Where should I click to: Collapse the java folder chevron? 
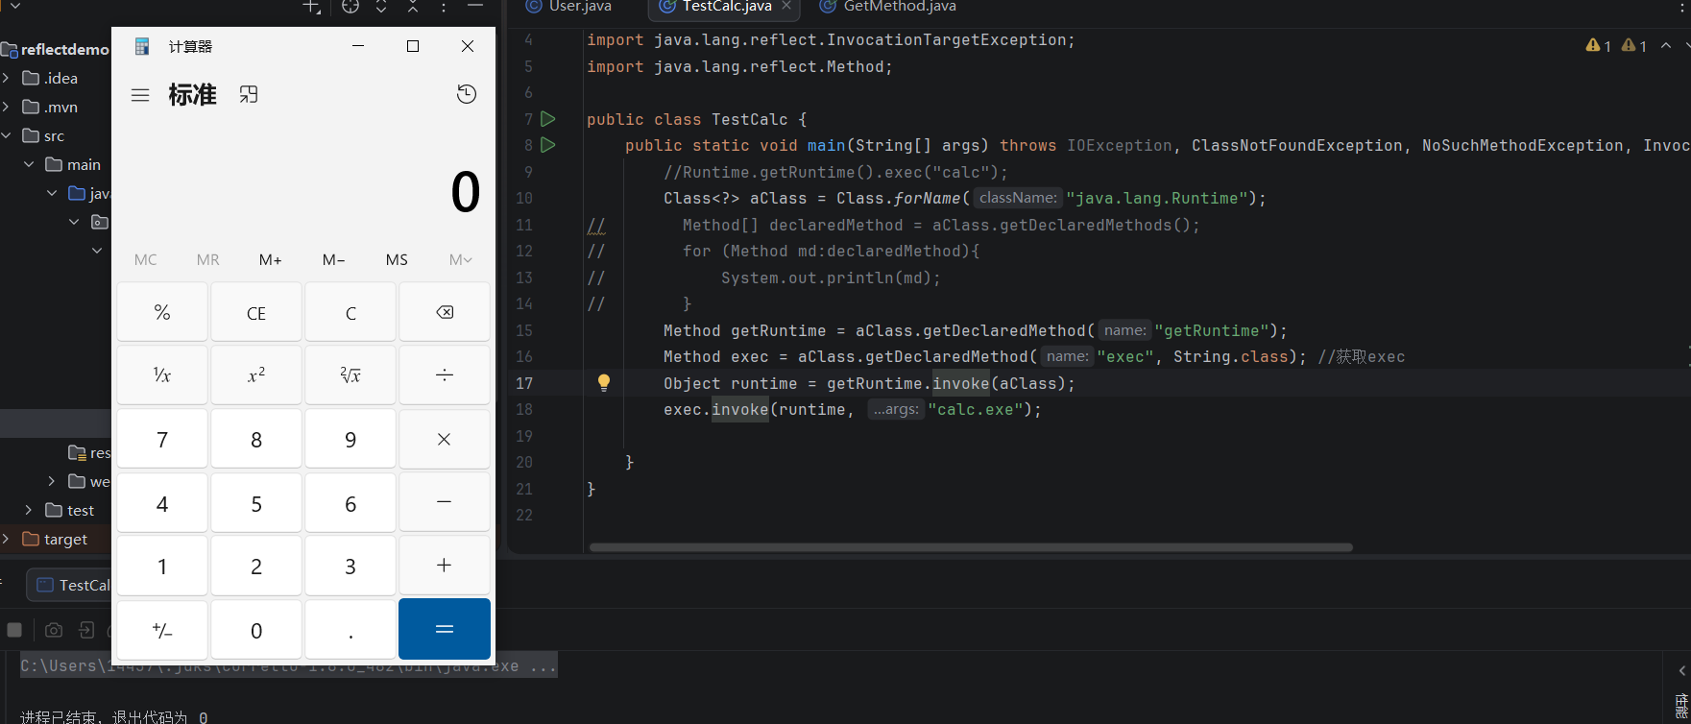[52, 193]
